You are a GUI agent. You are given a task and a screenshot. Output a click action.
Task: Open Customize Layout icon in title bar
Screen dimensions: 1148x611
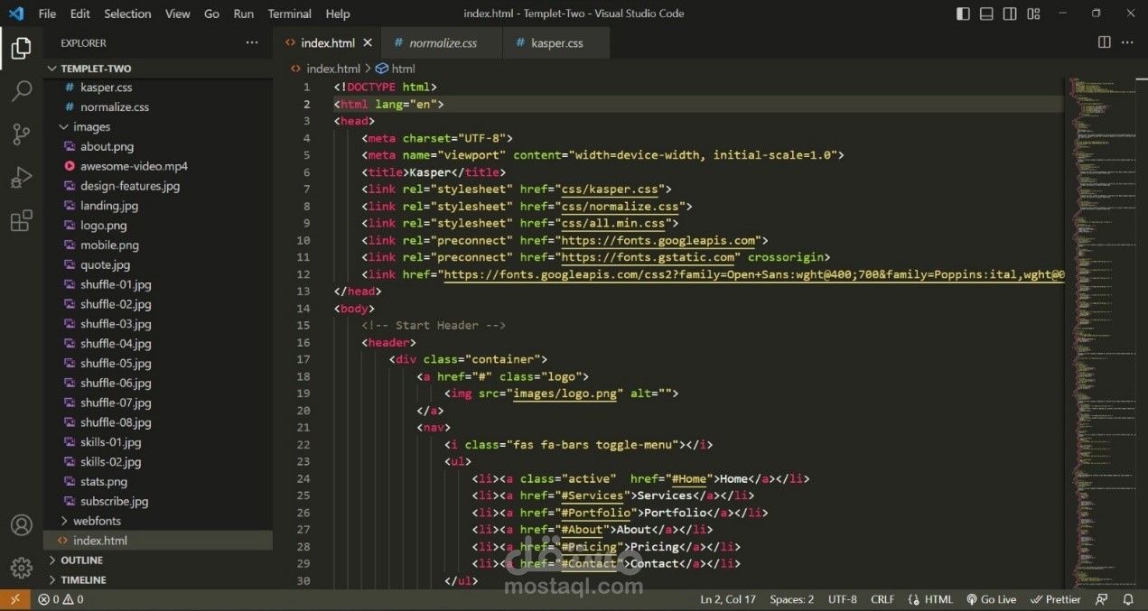pos(1033,14)
